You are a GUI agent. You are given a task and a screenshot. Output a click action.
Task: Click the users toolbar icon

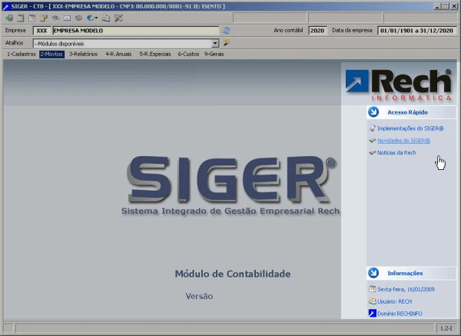point(106,18)
